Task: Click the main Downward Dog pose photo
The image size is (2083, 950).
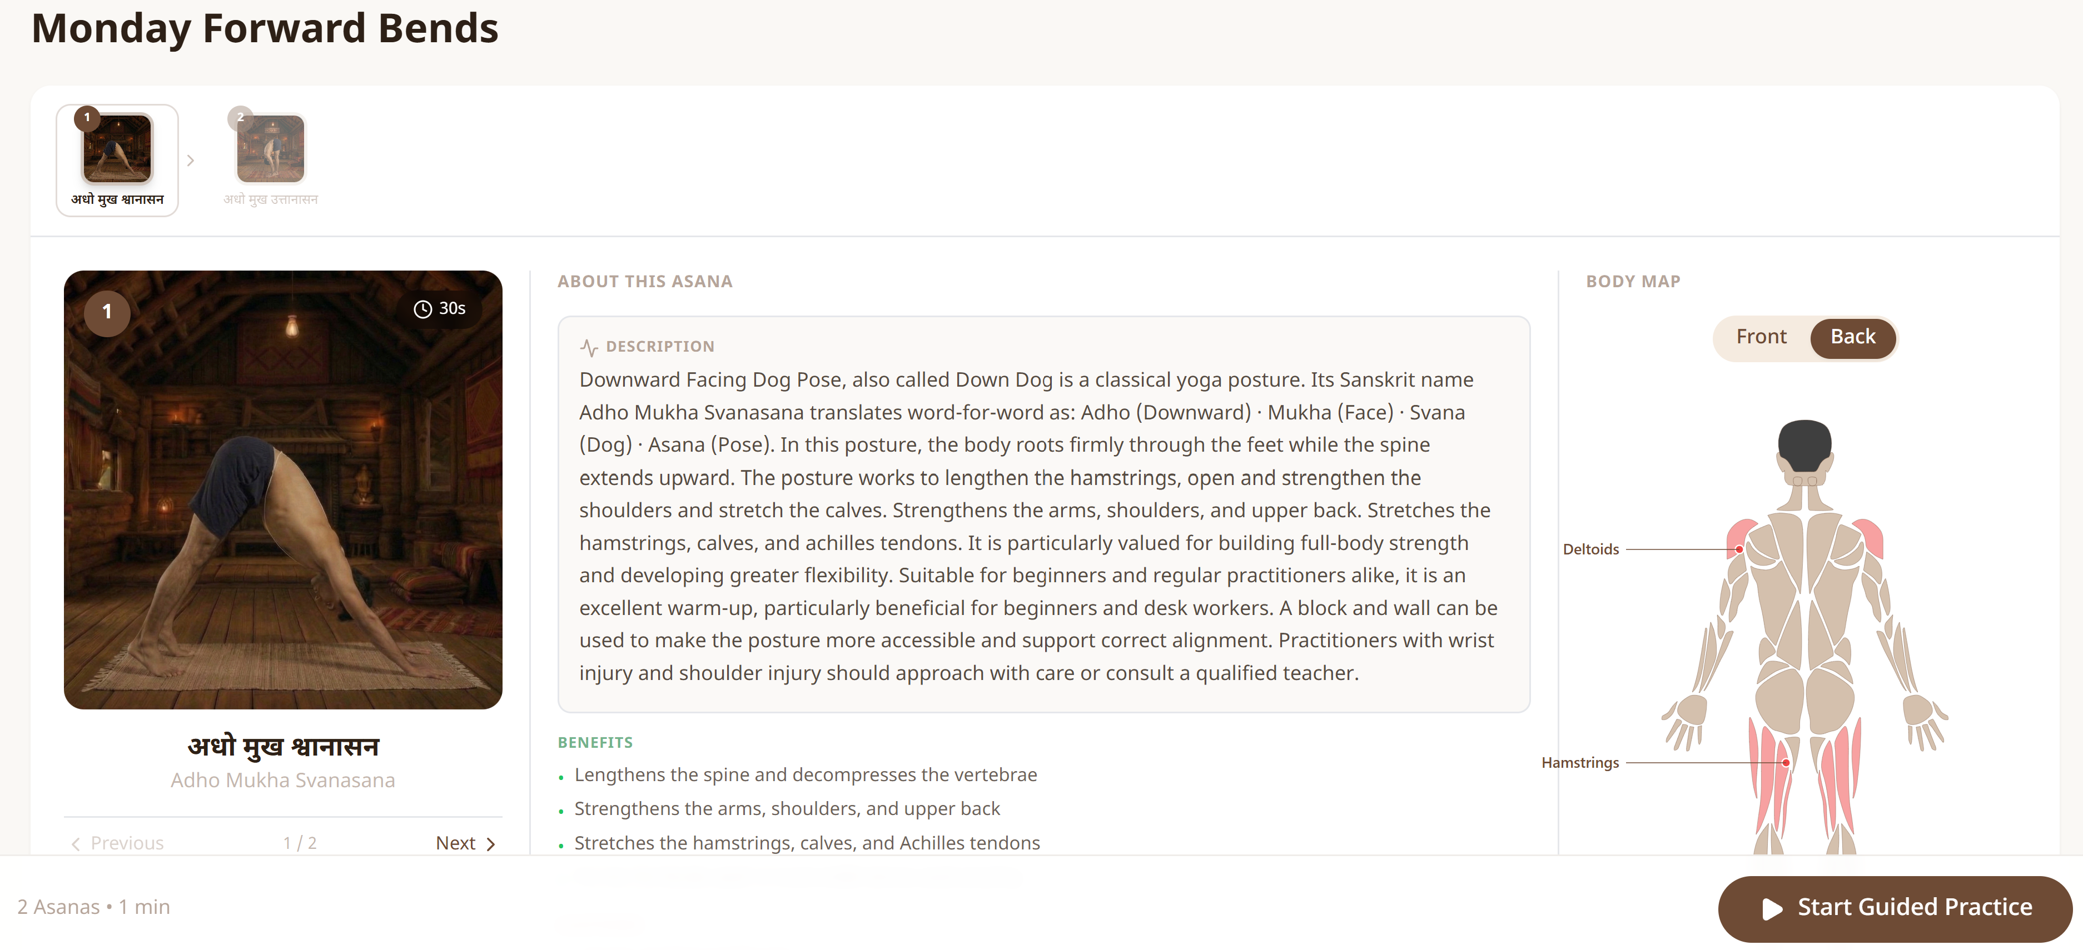Action: tap(283, 489)
